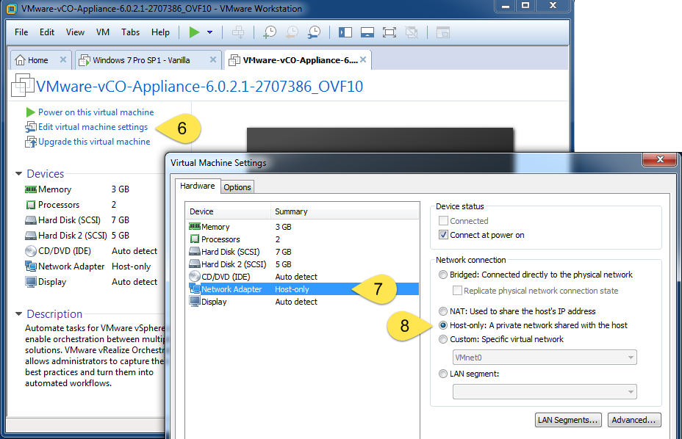This screenshot has width=682, height=439.
Task: Click the Device column header
Action: coord(228,211)
